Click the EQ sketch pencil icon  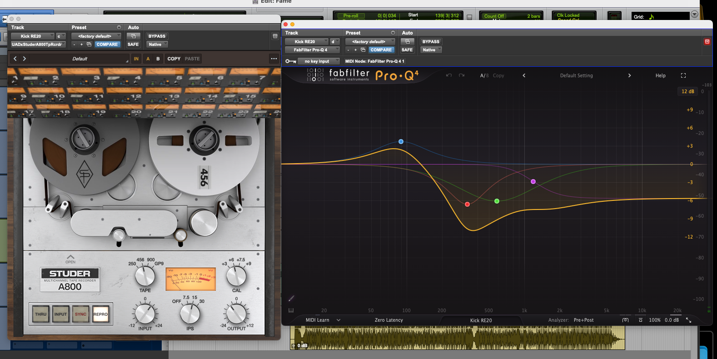[291, 299]
